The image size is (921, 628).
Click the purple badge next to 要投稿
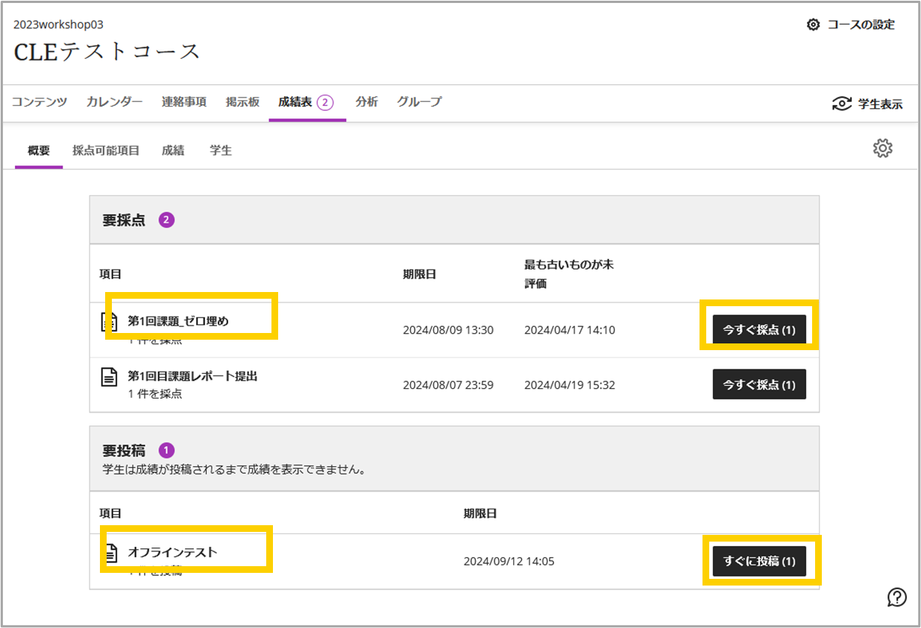point(166,450)
